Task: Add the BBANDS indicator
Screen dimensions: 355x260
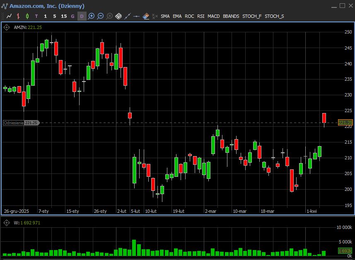Action: tap(231, 16)
